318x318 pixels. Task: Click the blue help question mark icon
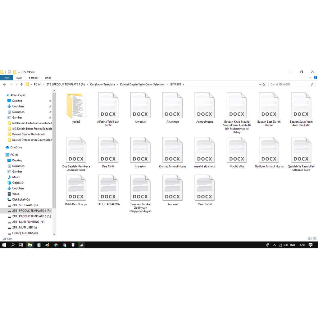(x=316, y=78)
